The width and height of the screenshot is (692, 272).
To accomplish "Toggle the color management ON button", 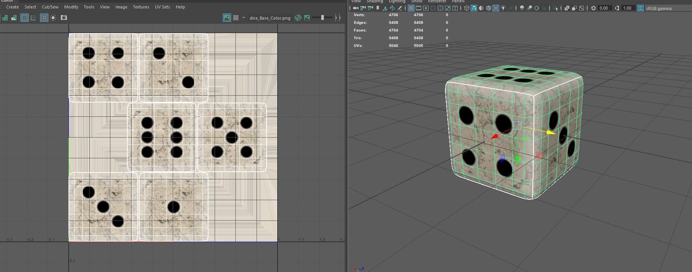I will coord(640,8).
